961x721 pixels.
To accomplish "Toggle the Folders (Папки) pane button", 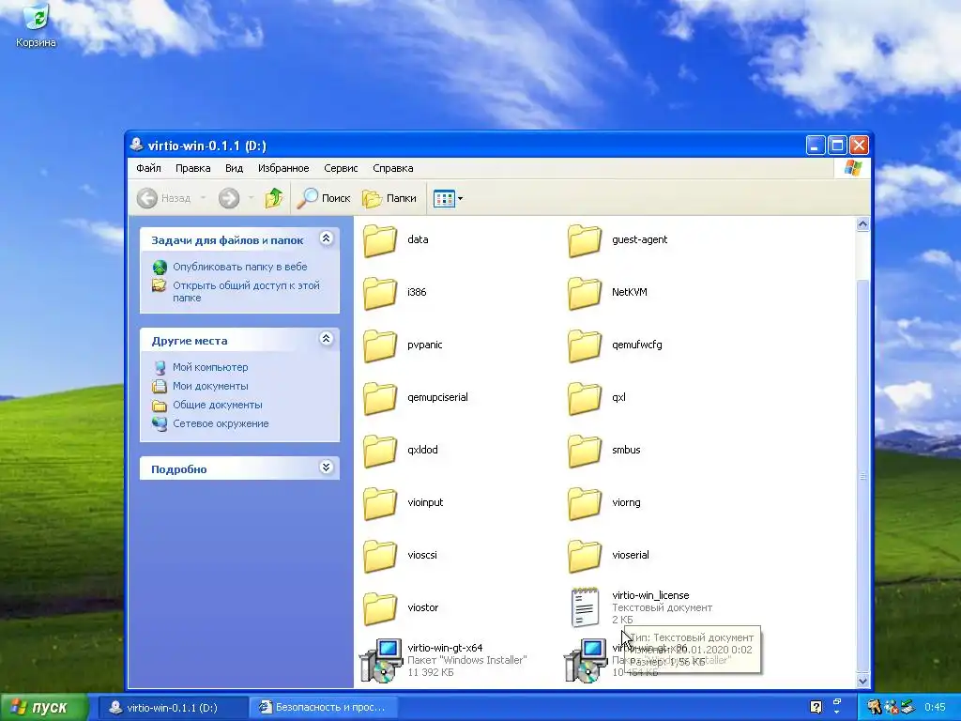I will point(389,198).
